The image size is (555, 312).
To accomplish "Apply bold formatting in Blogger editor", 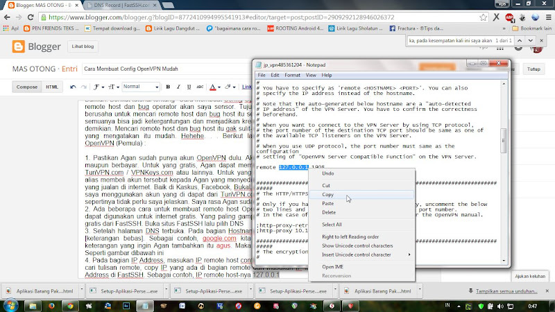I will point(168,87).
